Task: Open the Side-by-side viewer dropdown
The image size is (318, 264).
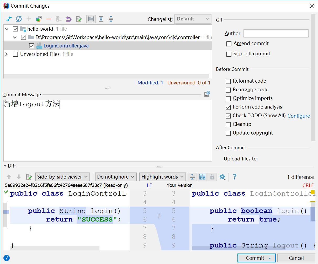Action: coord(63,177)
